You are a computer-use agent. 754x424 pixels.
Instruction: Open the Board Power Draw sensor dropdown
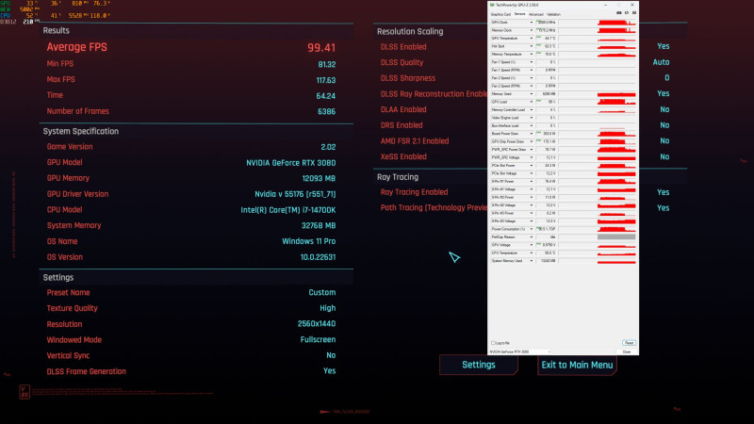click(x=532, y=134)
